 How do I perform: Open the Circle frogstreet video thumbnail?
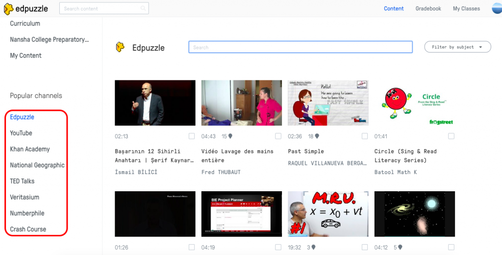coord(415,103)
